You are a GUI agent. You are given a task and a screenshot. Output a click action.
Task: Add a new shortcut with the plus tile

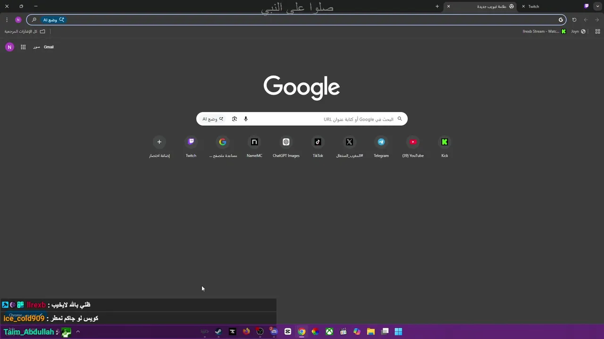[159, 147]
